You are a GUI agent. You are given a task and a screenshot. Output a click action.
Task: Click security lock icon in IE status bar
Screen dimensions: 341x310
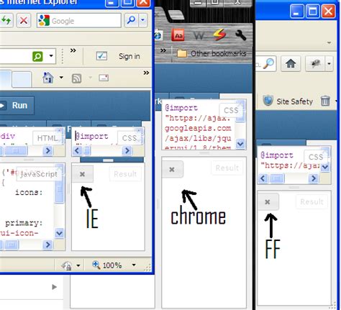click(x=67, y=266)
